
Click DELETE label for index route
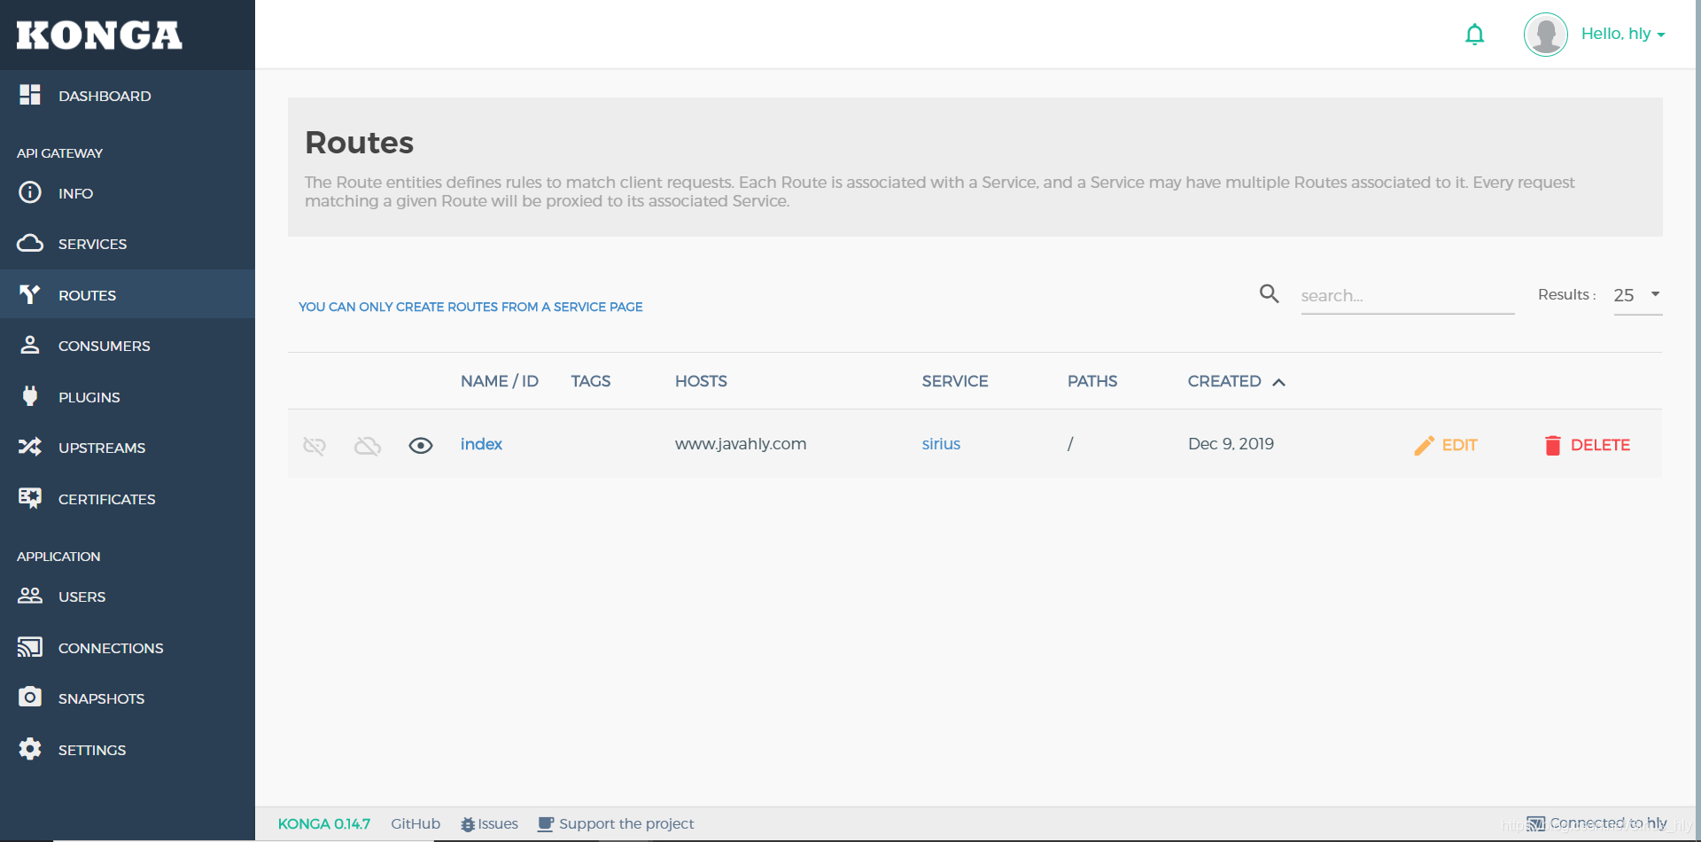[x=1600, y=445]
